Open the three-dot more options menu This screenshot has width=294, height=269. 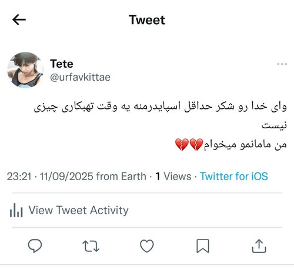click(282, 64)
